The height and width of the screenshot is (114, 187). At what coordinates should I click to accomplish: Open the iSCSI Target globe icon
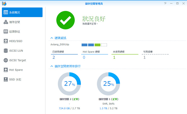[6, 60]
